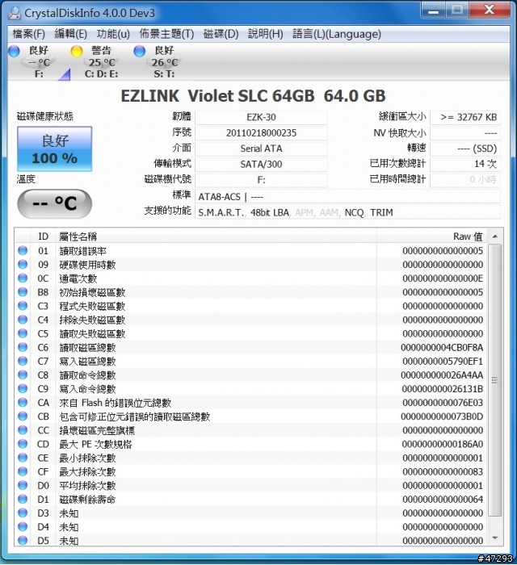Click the buffer size field >= 32767 KB
The width and height of the screenshot is (517, 565).
[465, 117]
